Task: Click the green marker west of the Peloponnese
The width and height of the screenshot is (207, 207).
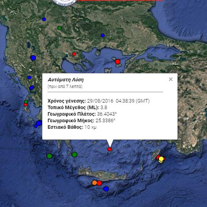Action: click(49, 156)
